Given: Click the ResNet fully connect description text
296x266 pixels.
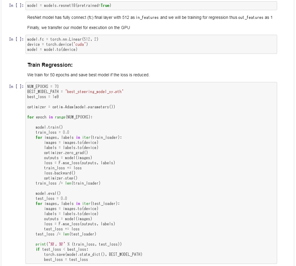Looking at the screenshot, I should click(150, 18).
